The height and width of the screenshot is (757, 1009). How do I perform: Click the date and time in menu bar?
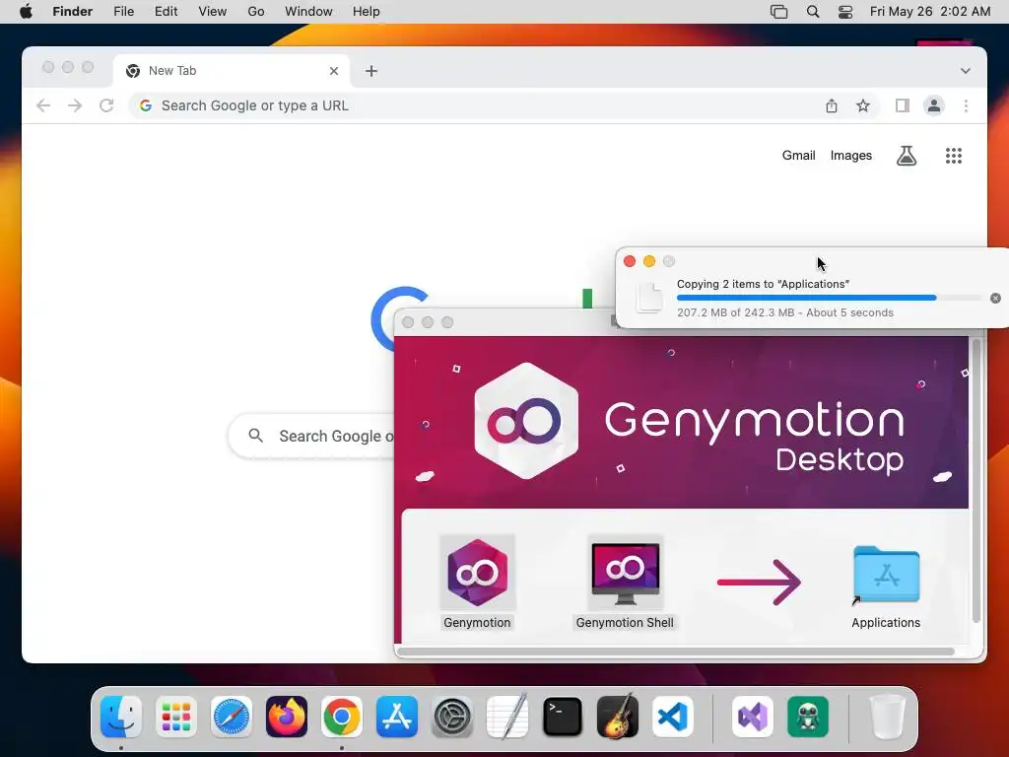[930, 12]
